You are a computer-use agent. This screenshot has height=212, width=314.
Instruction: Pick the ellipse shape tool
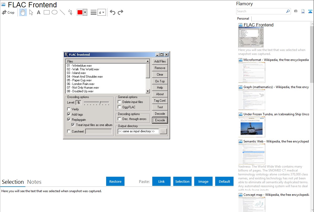point(55,12)
